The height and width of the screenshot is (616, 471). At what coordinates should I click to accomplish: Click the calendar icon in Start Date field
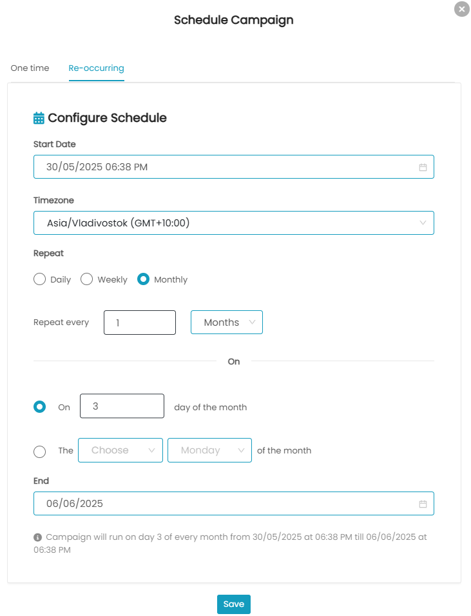tap(423, 167)
